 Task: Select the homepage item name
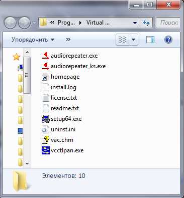[65, 77]
